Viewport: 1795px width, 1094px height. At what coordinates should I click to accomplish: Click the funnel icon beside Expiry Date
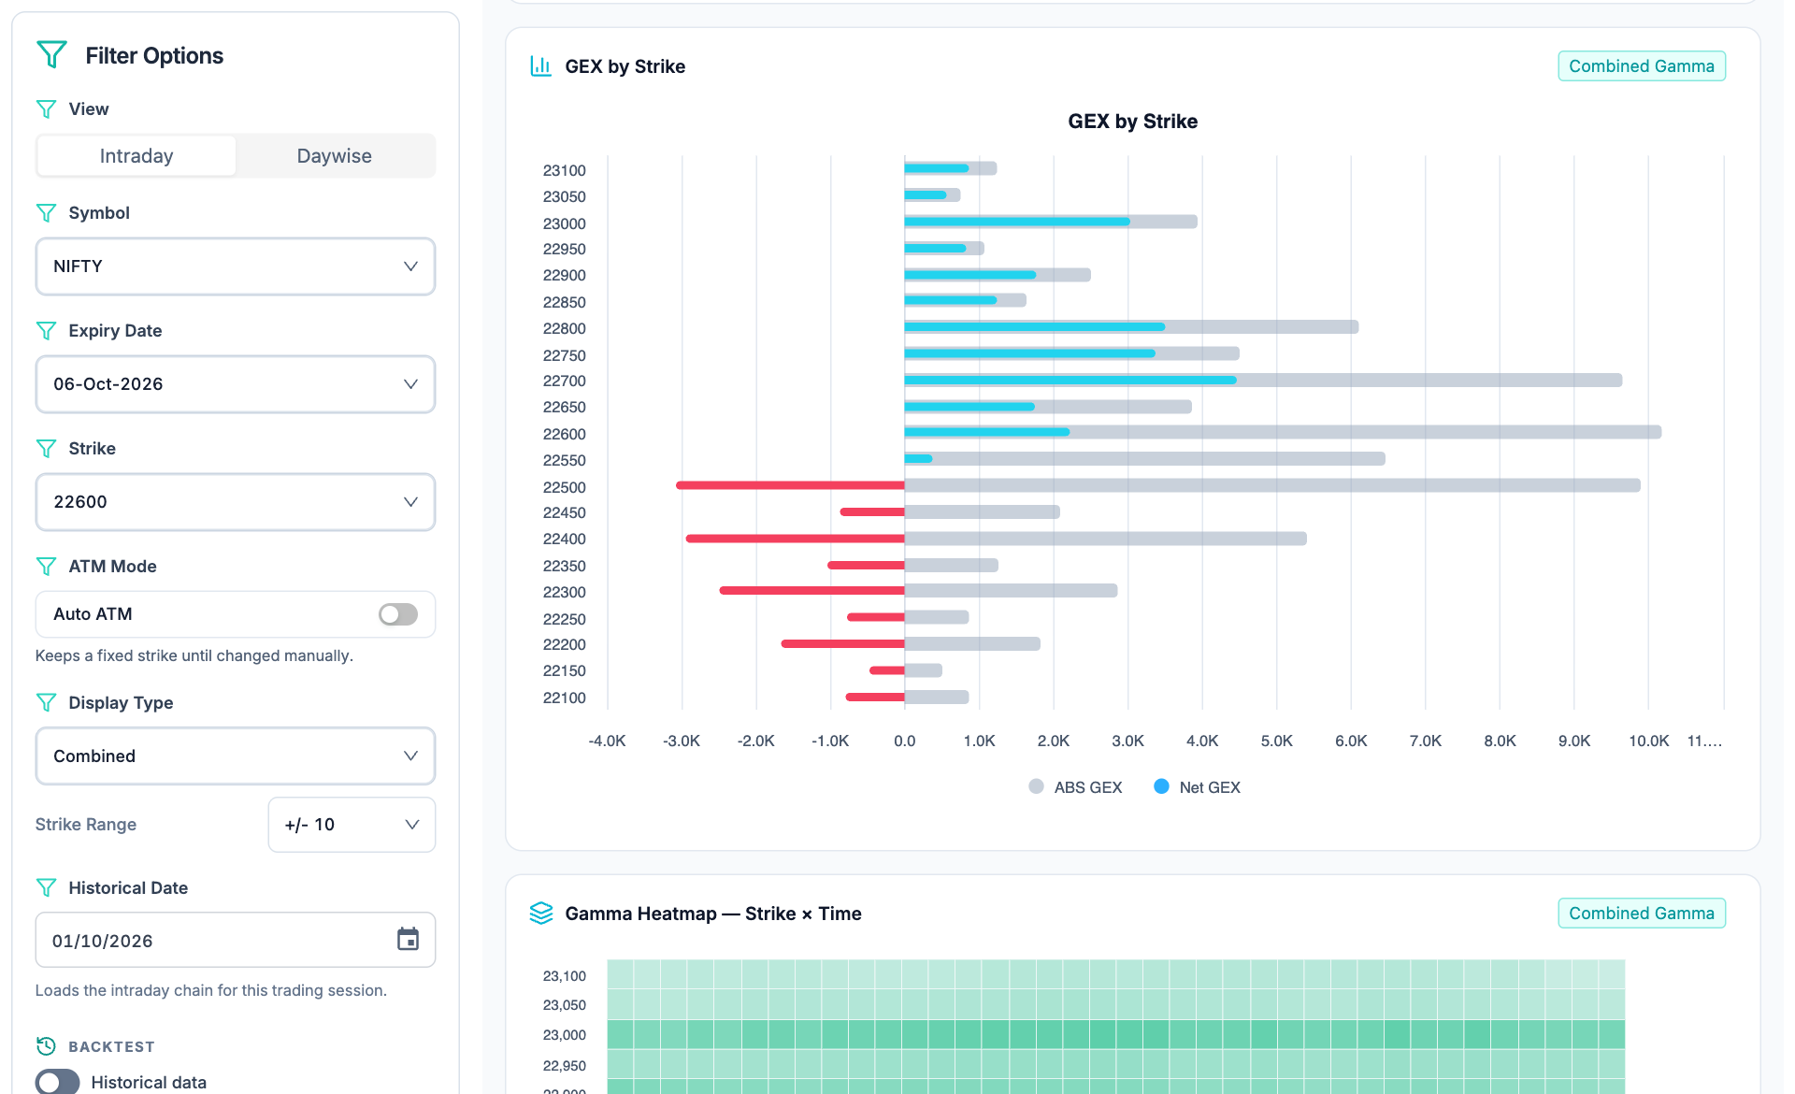(46, 331)
